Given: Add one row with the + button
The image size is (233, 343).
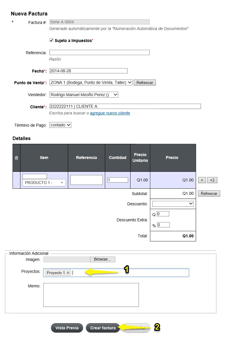Looking at the screenshot, I should pos(202,180).
